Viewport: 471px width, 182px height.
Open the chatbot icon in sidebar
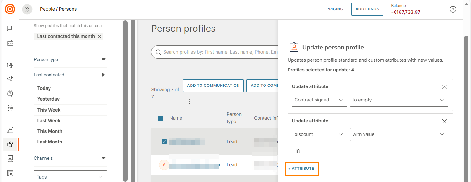[10, 93]
